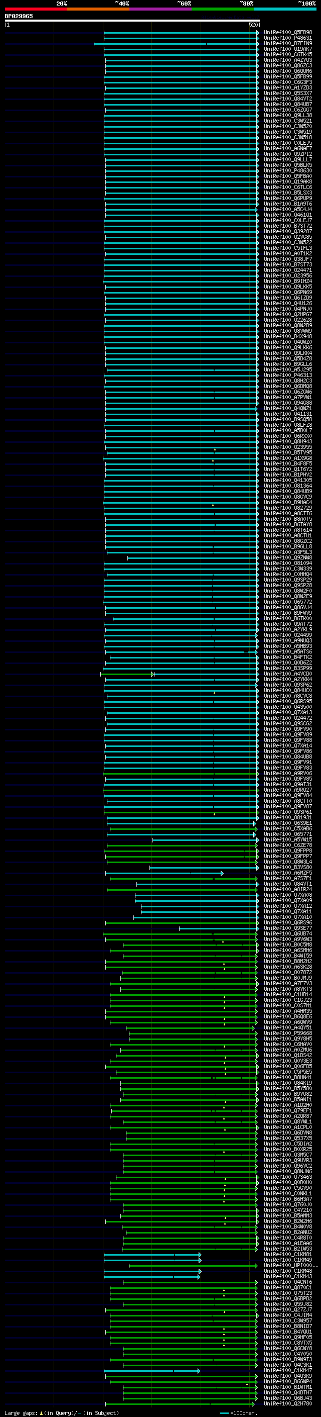Image resolution: width=321 pixels, height=1417 pixels.
Task: Click the cyan arrowhead ending the C1KM47 alignment
Action: click(x=199, y=1370)
